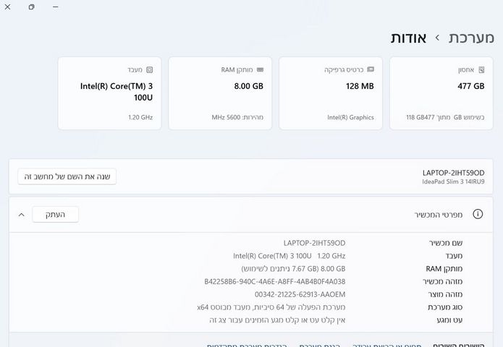Click the Intel(R) Core(TM) 3 100U 1.20 GHz value
The width and height of the screenshot is (503, 347).
coord(289,256)
